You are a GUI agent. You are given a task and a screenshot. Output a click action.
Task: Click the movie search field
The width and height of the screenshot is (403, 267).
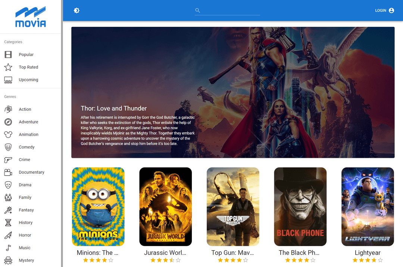click(x=230, y=10)
